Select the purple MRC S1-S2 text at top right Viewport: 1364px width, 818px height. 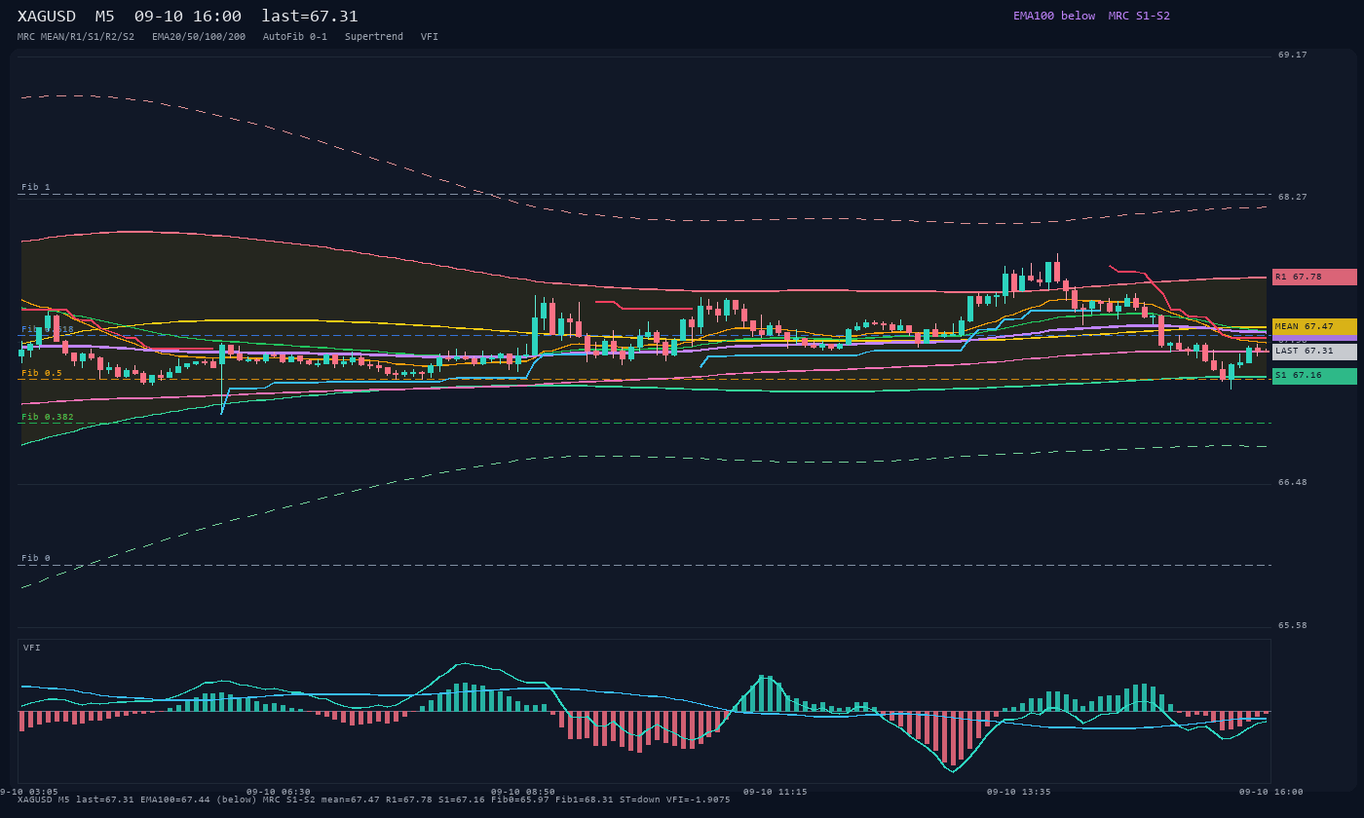coord(1139,16)
